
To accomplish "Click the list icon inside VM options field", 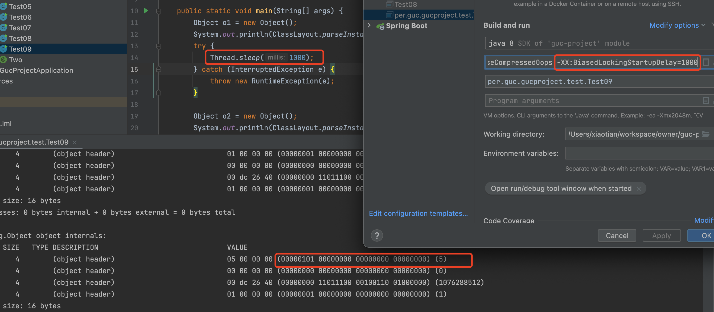I will click(x=706, y=62).
